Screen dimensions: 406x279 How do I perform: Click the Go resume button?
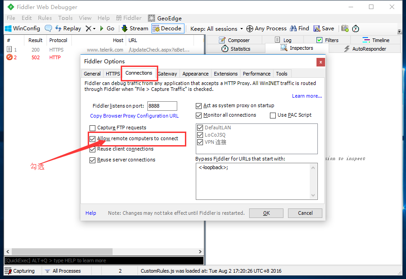(107, 28)
